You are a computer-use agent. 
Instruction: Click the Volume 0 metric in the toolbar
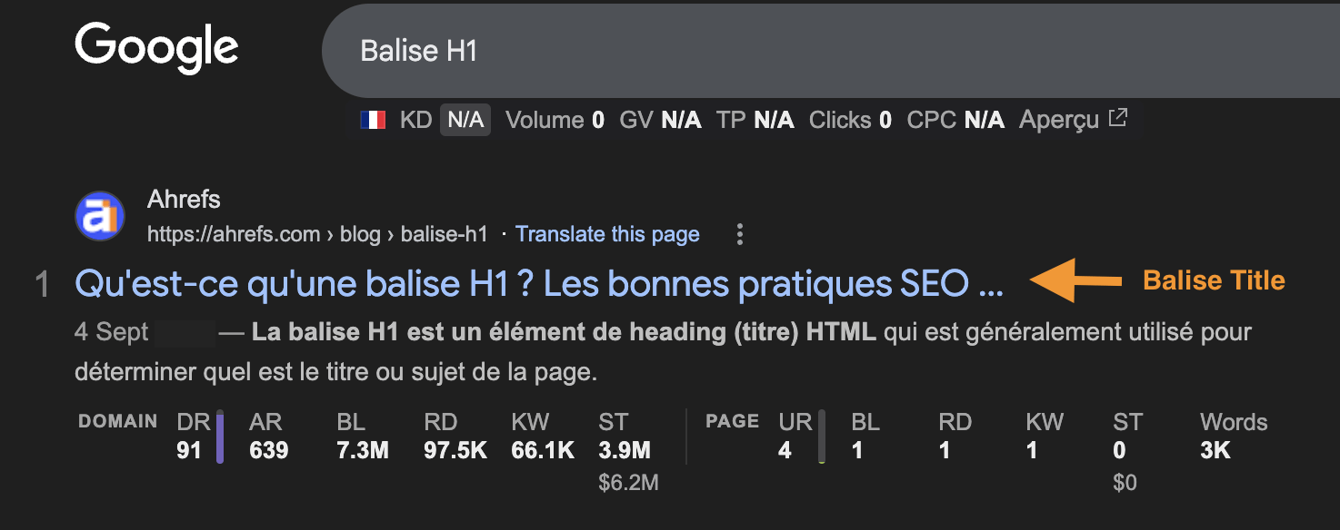pyautogui.click(x=553, y=119)
